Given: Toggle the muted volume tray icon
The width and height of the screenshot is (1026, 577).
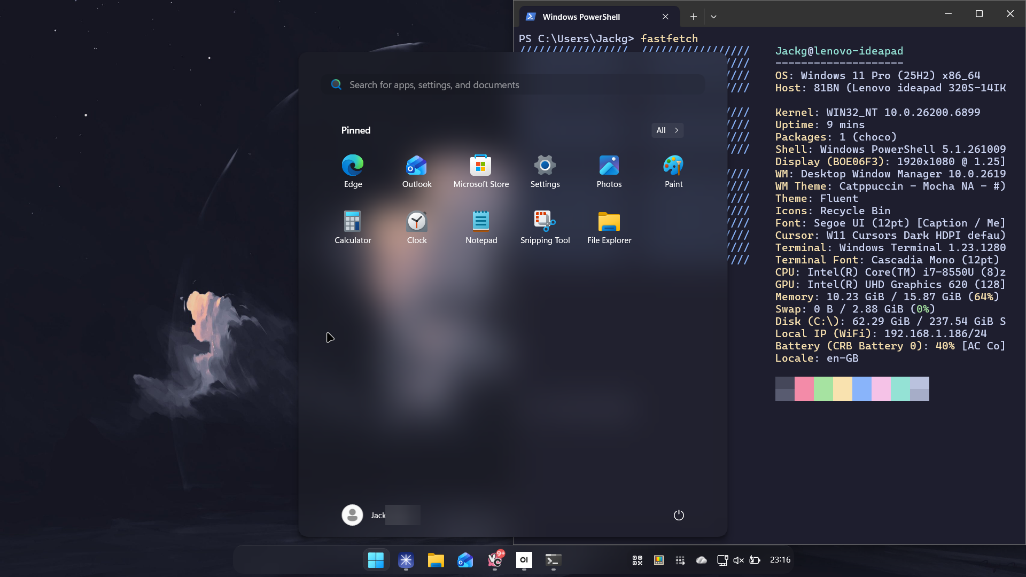Looking at the screenshot, I should pyautogui.click(x=739, y=560).
